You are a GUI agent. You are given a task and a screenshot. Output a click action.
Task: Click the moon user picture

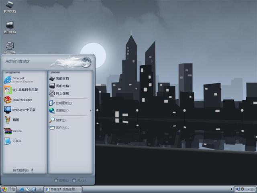86,62
